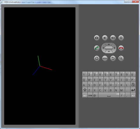Click the D-pad right arrow

pos(115,48)
